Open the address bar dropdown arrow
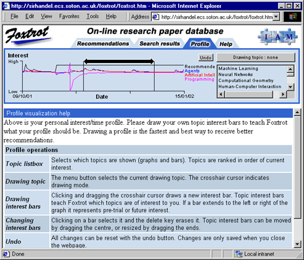 (x=276, y=17)
